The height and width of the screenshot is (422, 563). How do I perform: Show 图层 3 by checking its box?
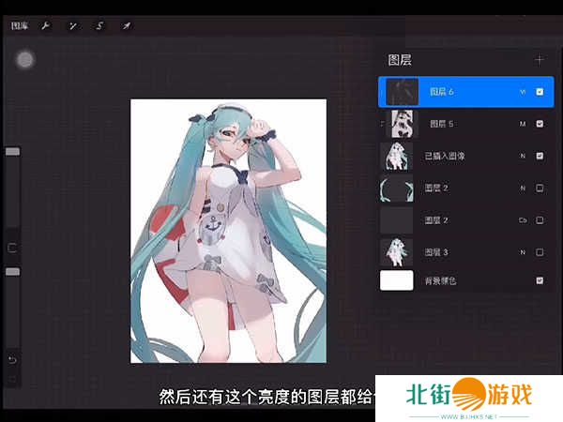[x=540, y=252]
